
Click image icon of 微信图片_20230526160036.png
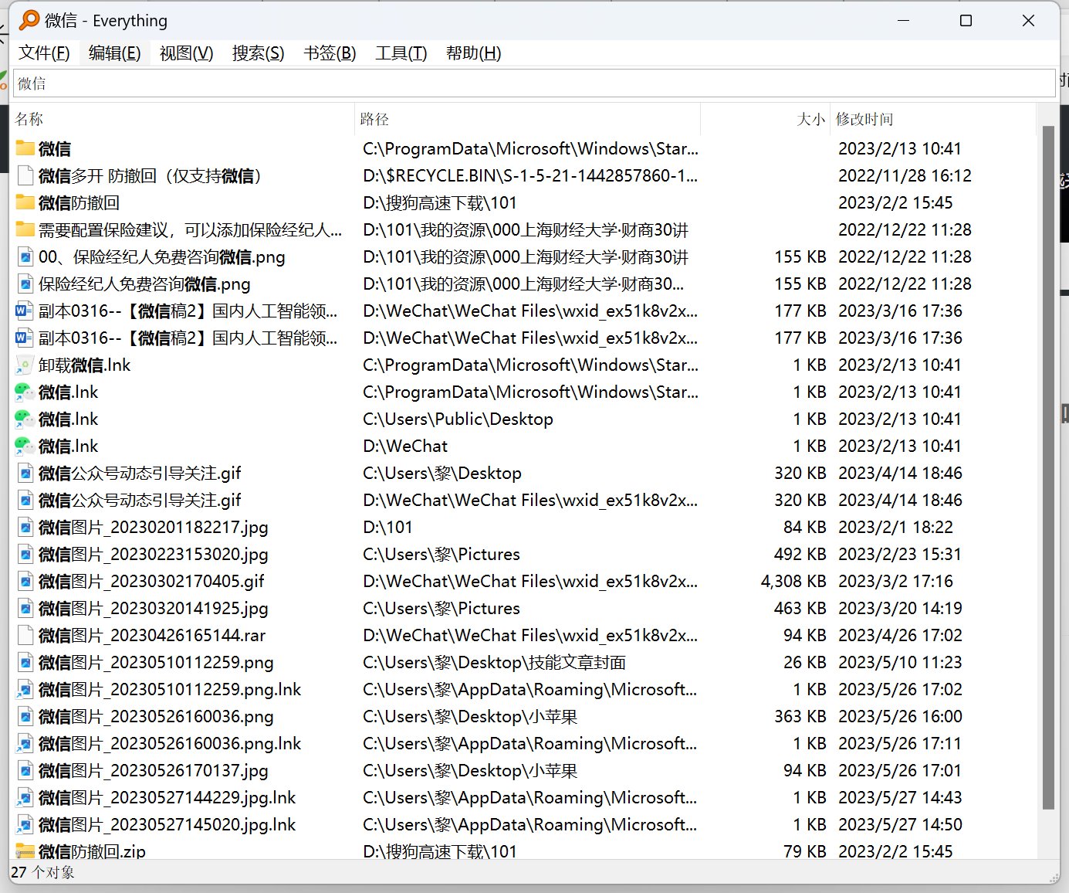pyautogui.click(x=25, y=716)
